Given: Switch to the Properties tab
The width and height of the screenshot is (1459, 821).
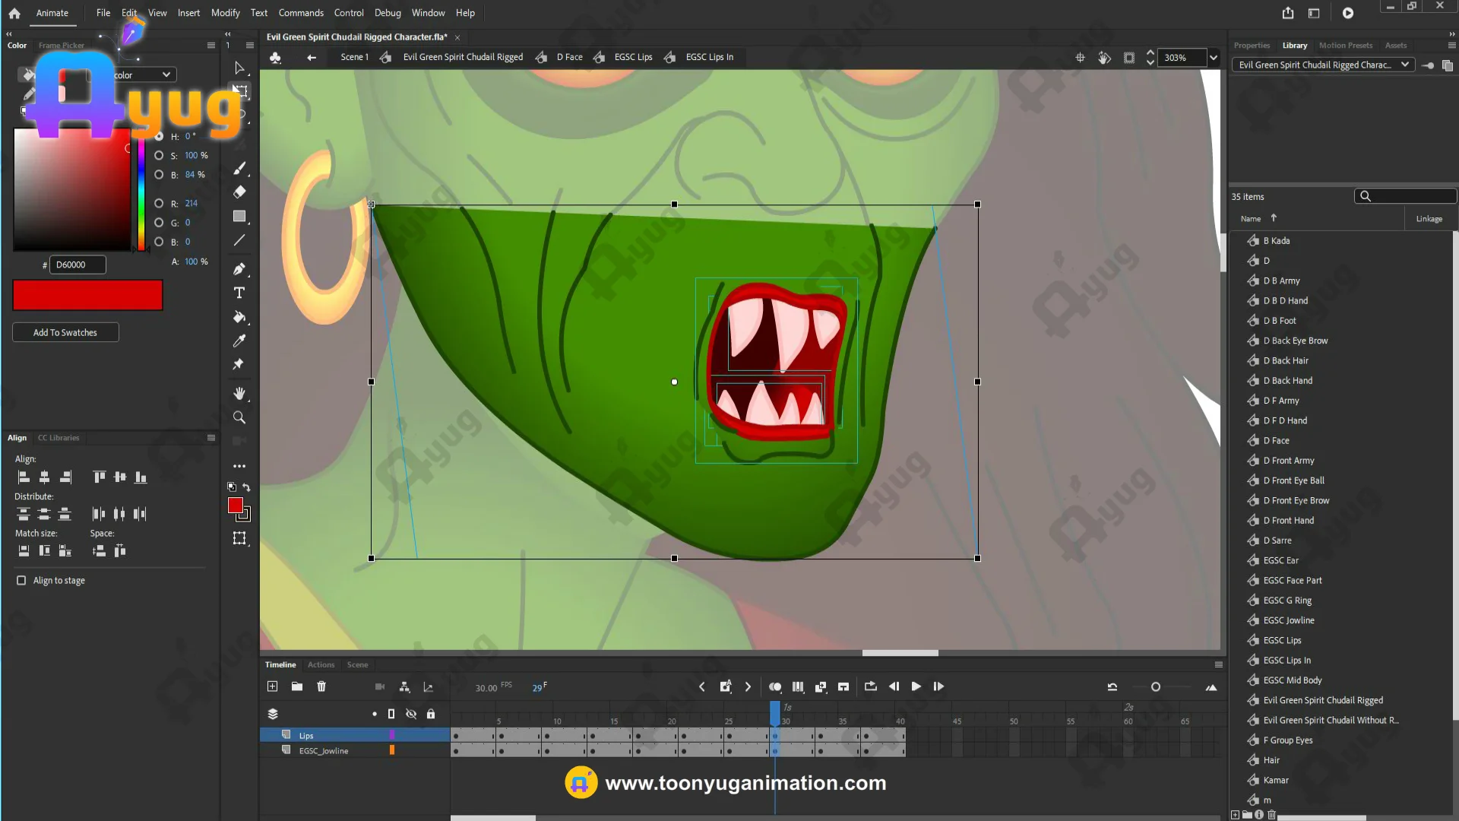Looking at the screenshot, I should 1251,46.
